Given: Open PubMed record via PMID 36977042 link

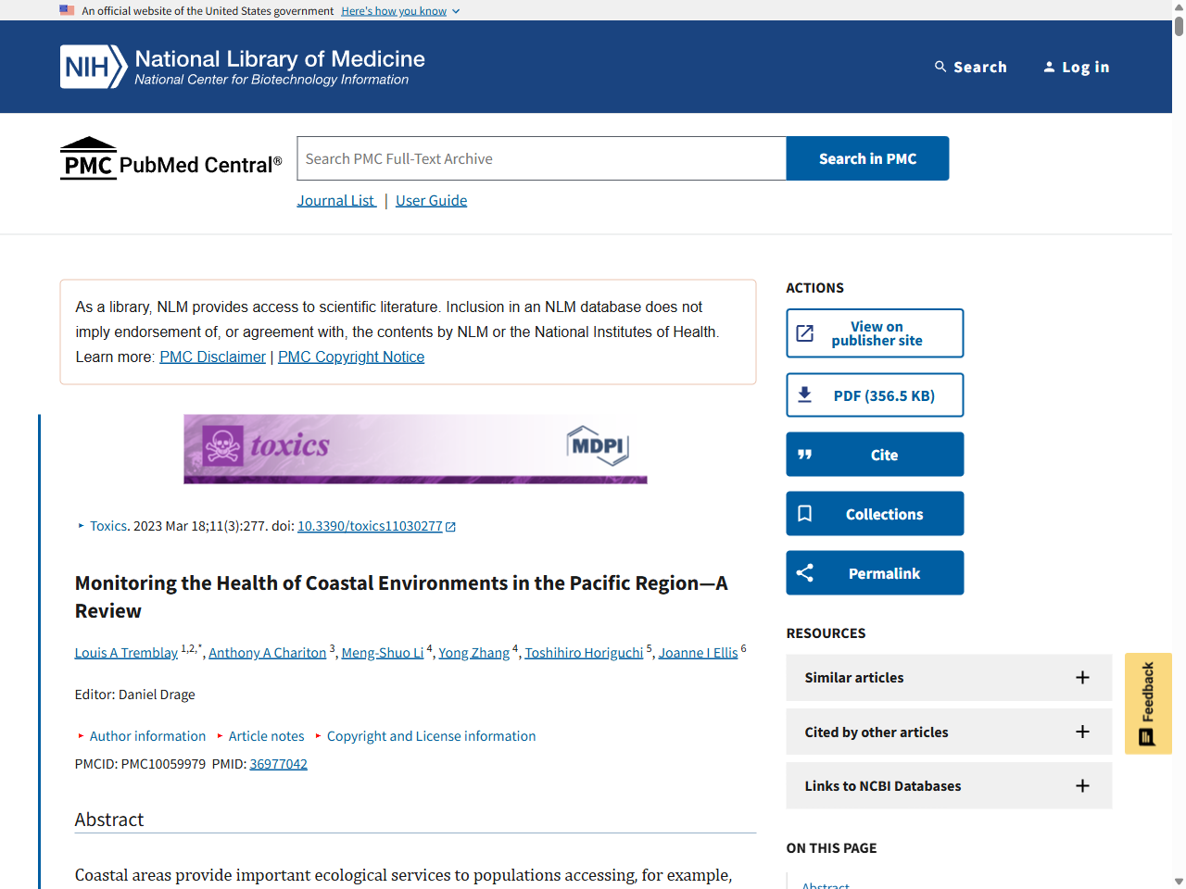Looking at the screenshot, I should pos(278,764).
